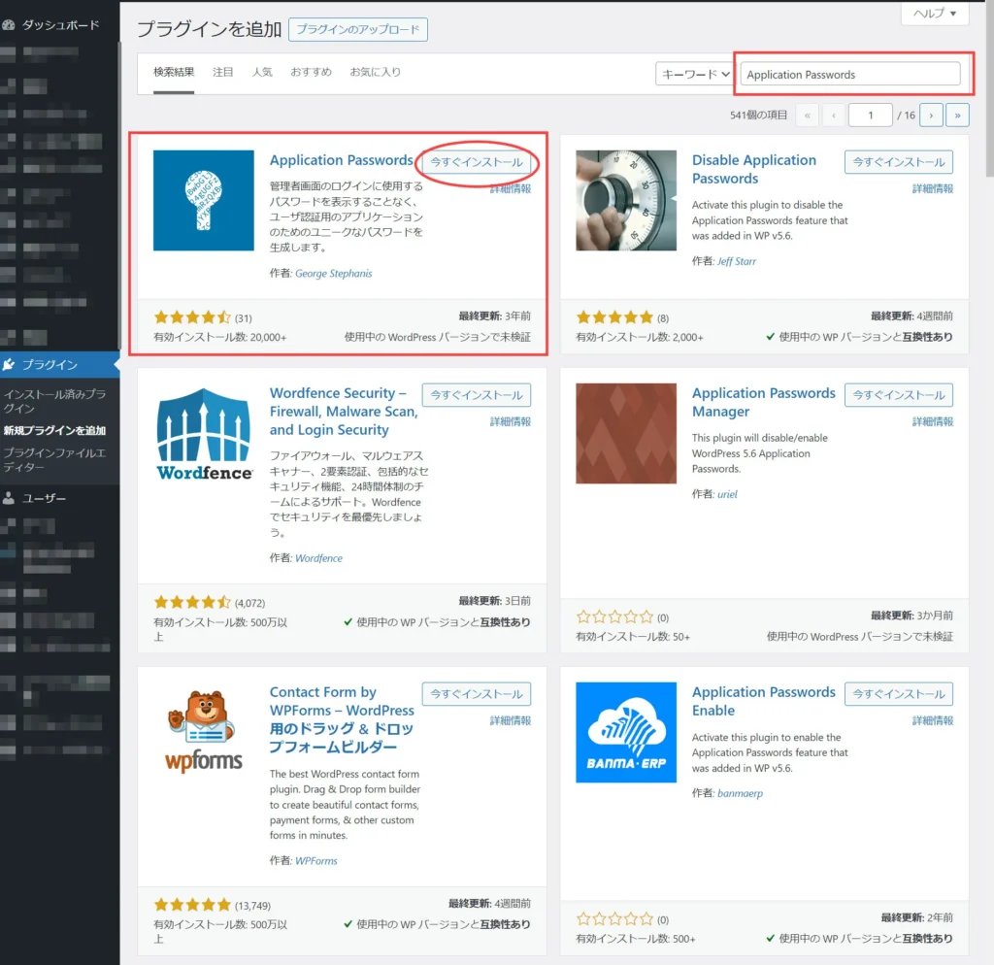This screenshot has height=965, width=994.
Task: Install the Application Passwords plugin
Action: point(476,162)
